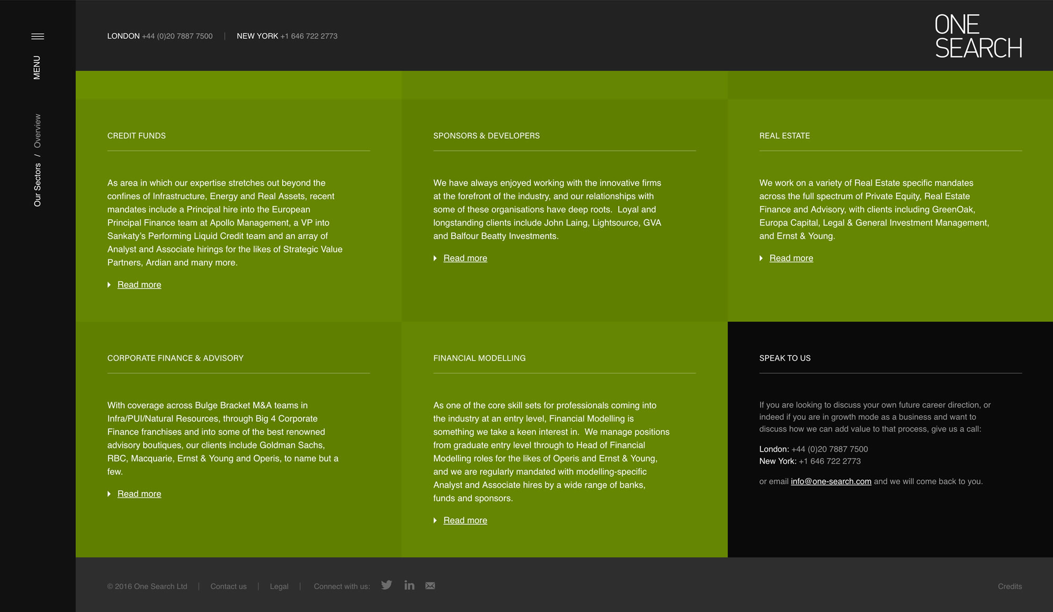Open Legal footer link
Screen dimensions: 1053x612
279,586
